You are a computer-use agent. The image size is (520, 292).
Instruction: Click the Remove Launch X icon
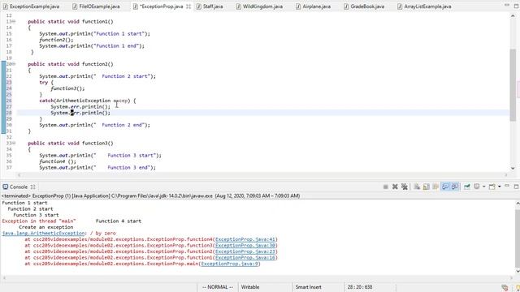click(x=395, y=187)
